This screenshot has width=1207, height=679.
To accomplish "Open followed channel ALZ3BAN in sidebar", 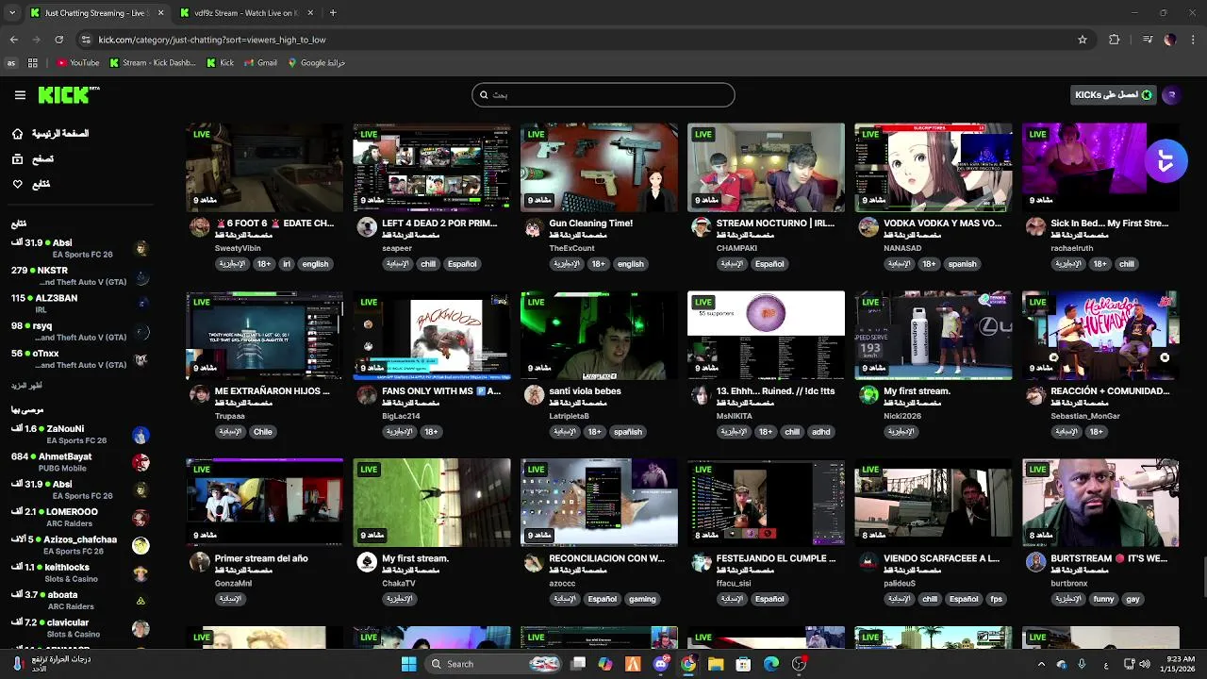I will [x=80, y=304].
